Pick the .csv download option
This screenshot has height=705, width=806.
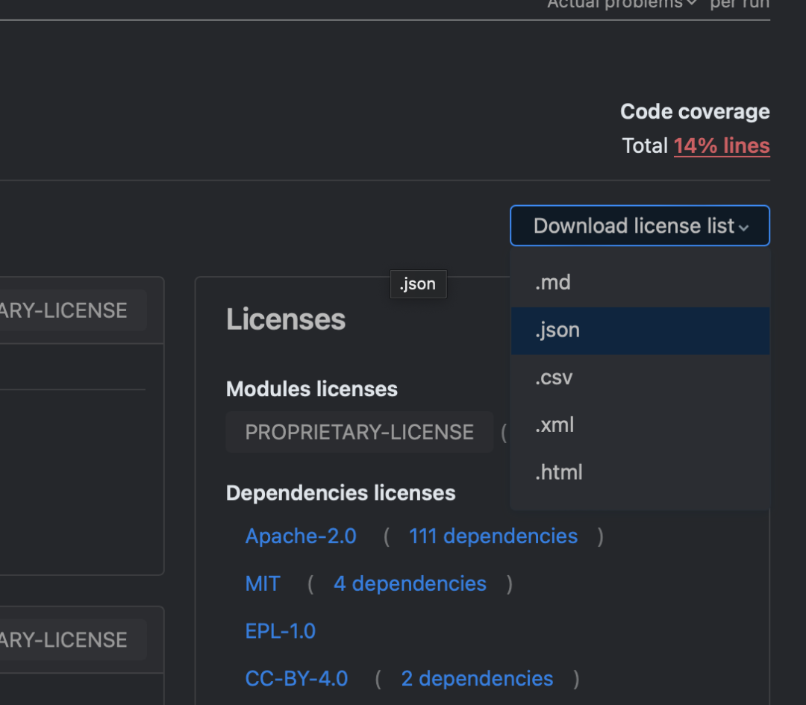pyautogui.click(x=640, y=377)
